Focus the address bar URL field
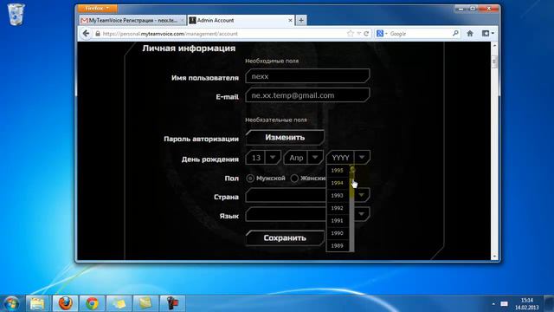554x312 pixels. click(222, 34)
